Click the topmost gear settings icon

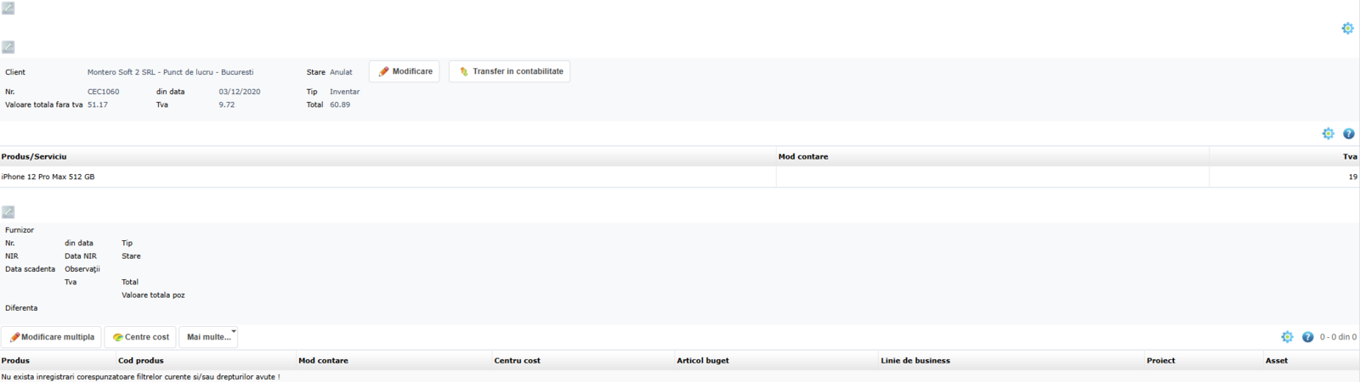pyautogui.click(x=1347, y=29)
